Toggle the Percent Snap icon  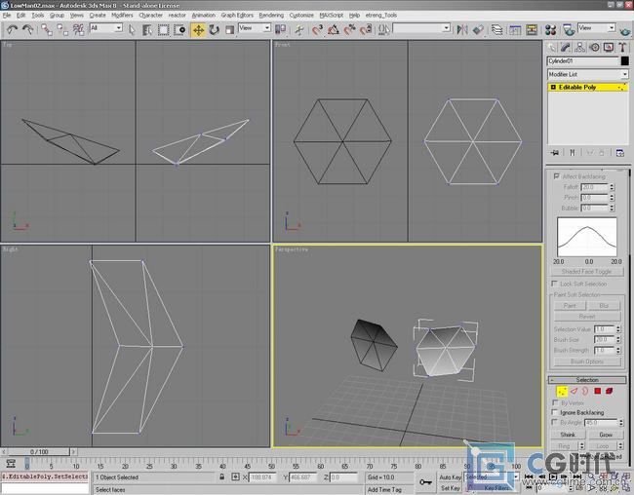point(349,29)
